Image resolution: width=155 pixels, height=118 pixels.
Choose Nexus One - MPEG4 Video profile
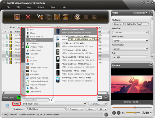[x=76, y=72]
